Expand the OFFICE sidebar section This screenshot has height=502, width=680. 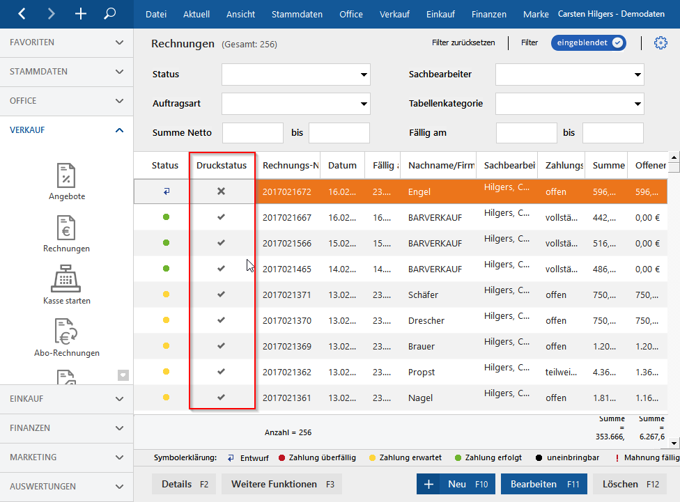pos(66,100)
